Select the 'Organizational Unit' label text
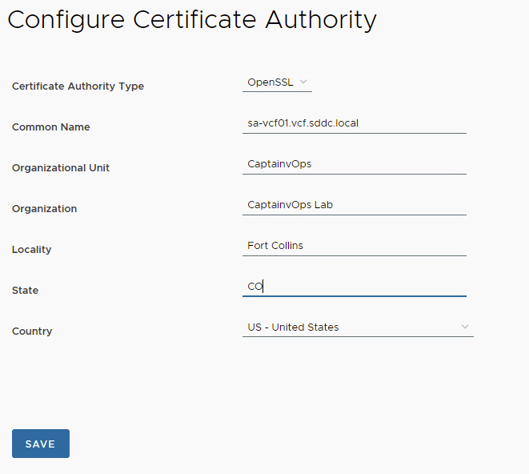The height and width of the screenshot is (474, 529). pyautogui.click(x=61, y=168)
